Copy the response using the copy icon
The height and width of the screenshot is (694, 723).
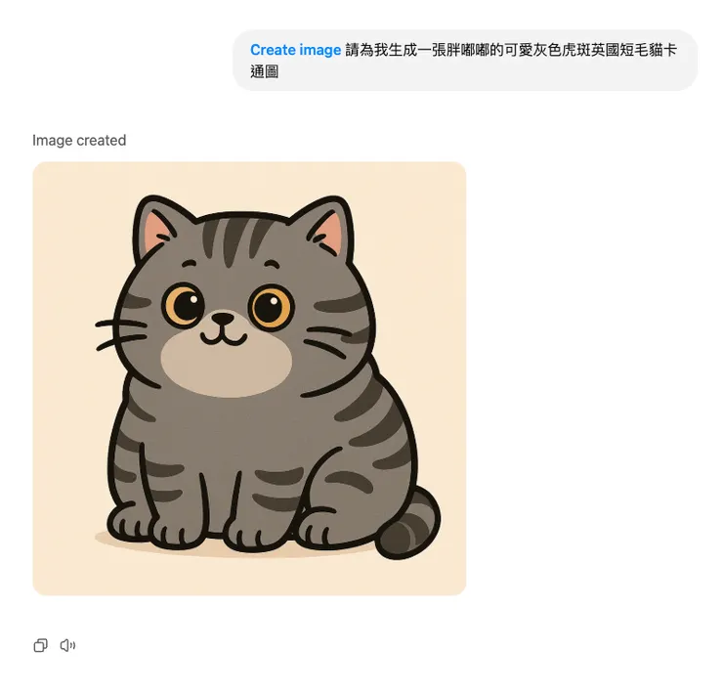[x=41, y=645]
